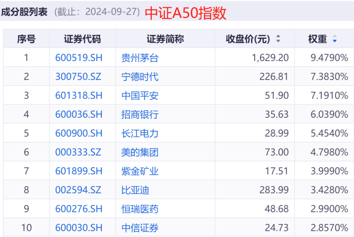Open the 长江电力 link
The image size is (354, 237).
click(140, 134)
